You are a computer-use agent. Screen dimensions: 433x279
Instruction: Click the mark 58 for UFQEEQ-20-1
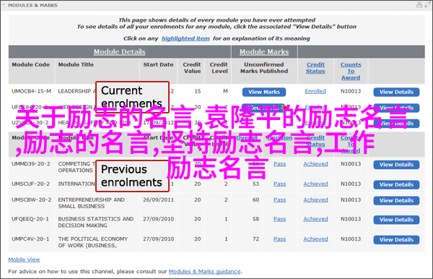point(255,219)
